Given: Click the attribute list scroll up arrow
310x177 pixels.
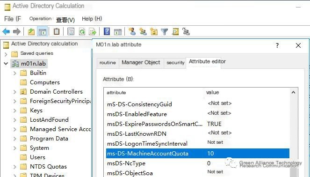Looking at the screenshot, I should pos(293,92).
